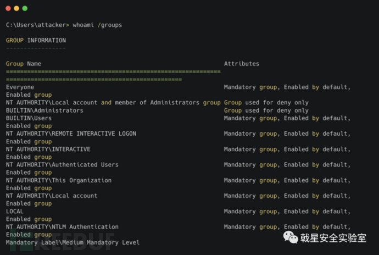Image resolution: width=379 pixels, height=255 pixels.
Task: Click the attributes text on the Everyone row
Action: tap(287, 87)
